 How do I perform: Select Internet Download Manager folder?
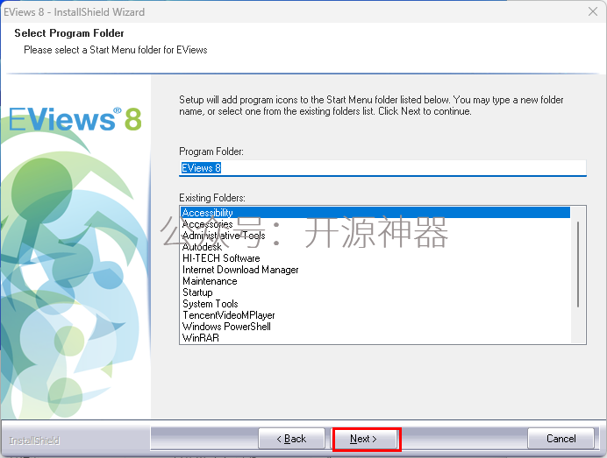[240, 270]
